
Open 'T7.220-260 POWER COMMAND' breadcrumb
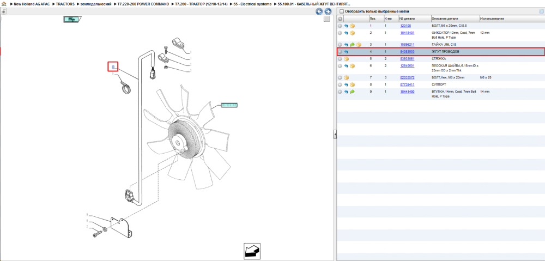(x=143, y=4)
